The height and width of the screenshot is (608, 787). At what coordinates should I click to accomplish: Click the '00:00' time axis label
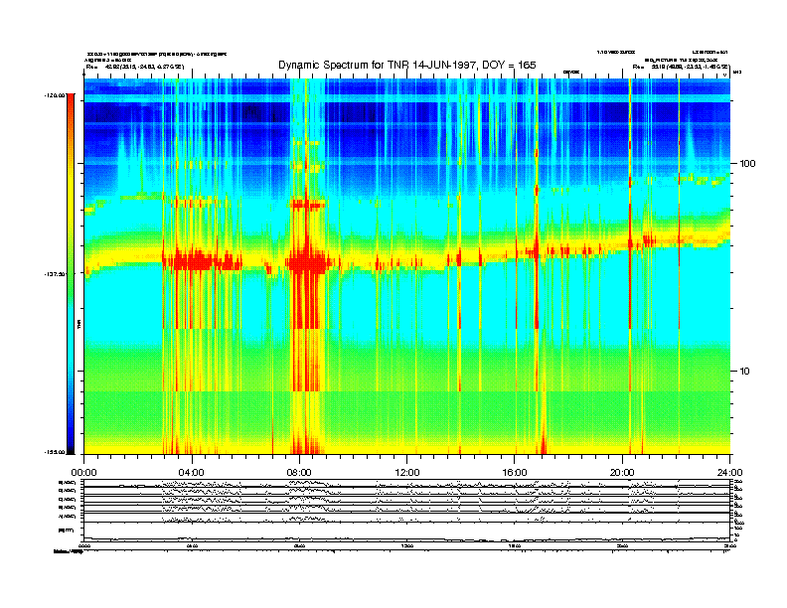(x=83, y=473)
